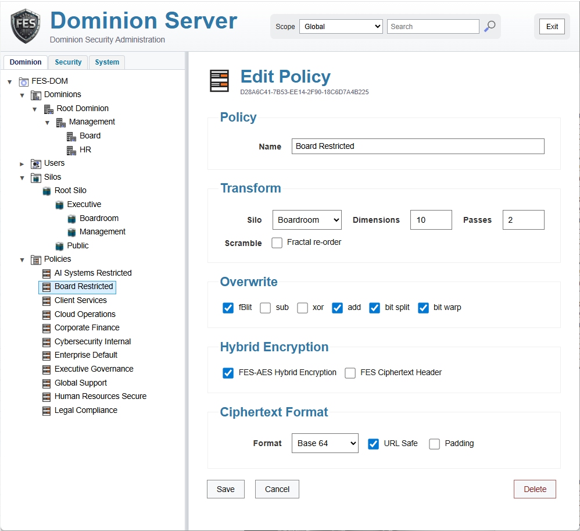580x531 pixels.
Task: Collapse the Dominions tree node
Action: pyautogui.click(x=22, y=95)
